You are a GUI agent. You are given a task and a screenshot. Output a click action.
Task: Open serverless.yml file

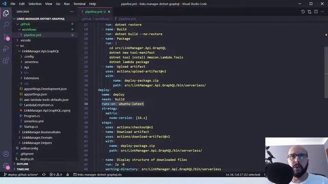pos(34,121)
